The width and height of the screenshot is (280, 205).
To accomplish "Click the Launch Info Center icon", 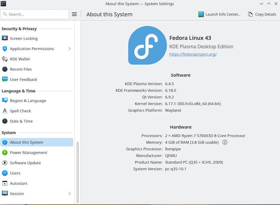I will (201, 14).
